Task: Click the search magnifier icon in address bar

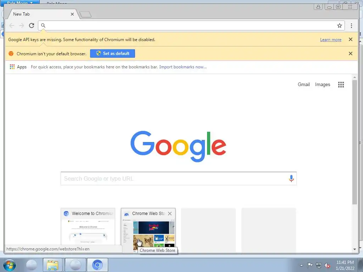Action: tap(43, 25)
